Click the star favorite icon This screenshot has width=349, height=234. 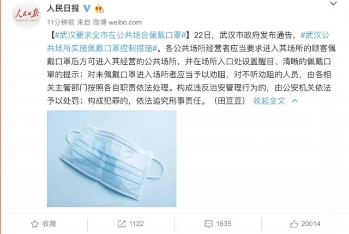(x=35, y=224)
